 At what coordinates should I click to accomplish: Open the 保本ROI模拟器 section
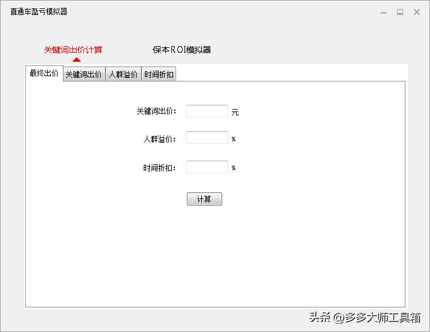point(182,50)
